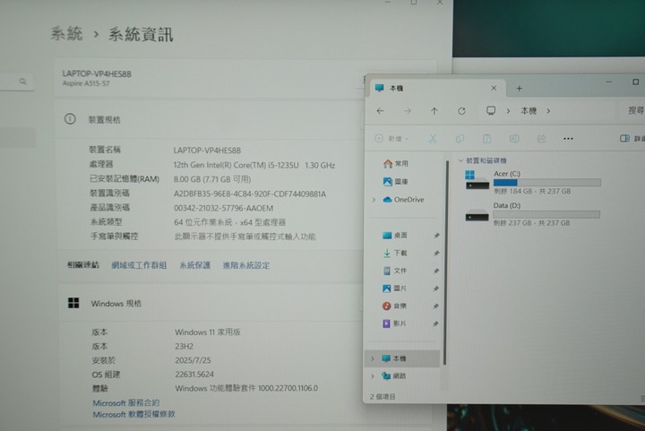Open 桌面 desktop quick access folder

395,236
